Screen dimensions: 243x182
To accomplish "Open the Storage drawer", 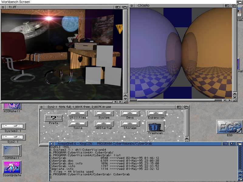I will coord(130,125).
